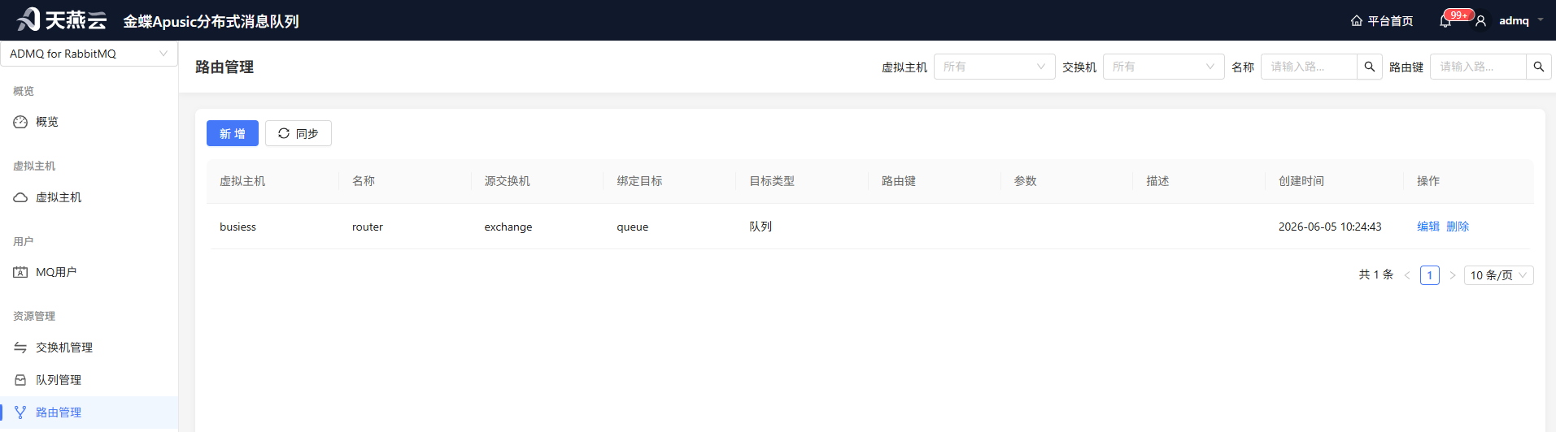Viewport: 1556px width, 432px height.
Task: Click the exchange source cell
Action: 508,227
